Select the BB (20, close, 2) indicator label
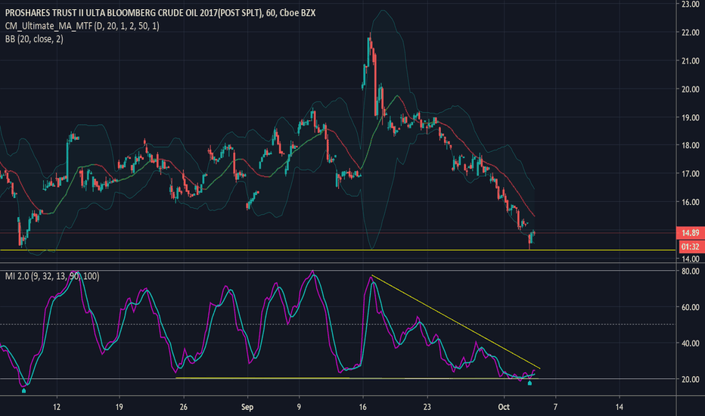The height and width of the screenshot is (416, 705). 34,39
